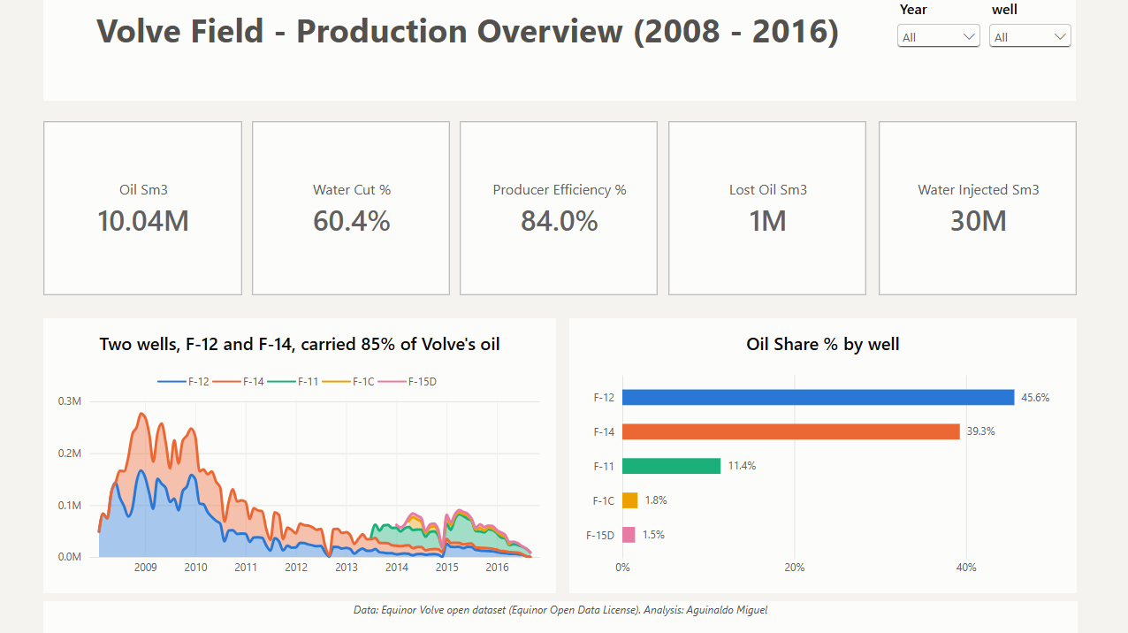Image resolution: width=1128 pixels, height=633 pixels.
Task: Click the F-15D category label on bar chart
Action: [x=600, y=535]
